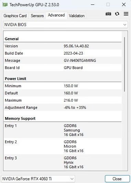Switch to the Graphics Card tab
Image resolution: width=131 pixels, height=183 pixels.
coord(15,16)
